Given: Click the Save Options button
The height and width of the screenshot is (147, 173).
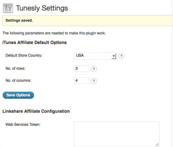Looking at the screenshot, I should [x=18, y=95].
